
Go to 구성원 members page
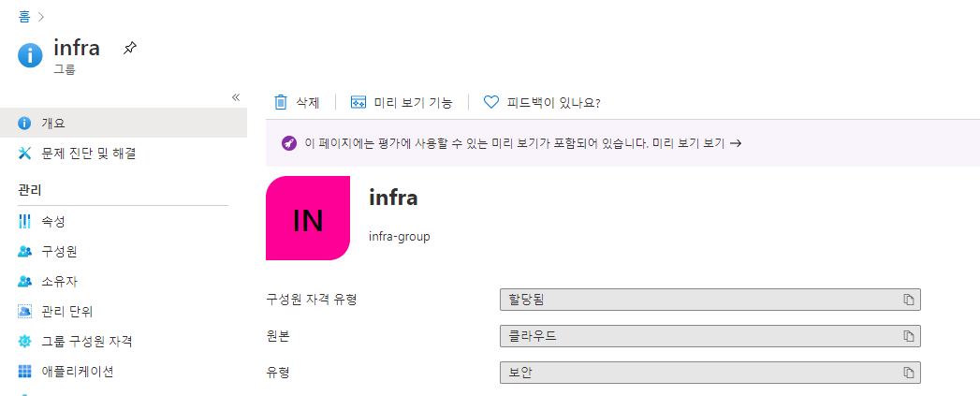[x=124, y=252]
